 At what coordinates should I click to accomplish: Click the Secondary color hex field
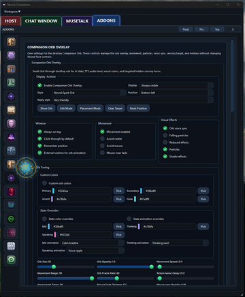point(169,191)
